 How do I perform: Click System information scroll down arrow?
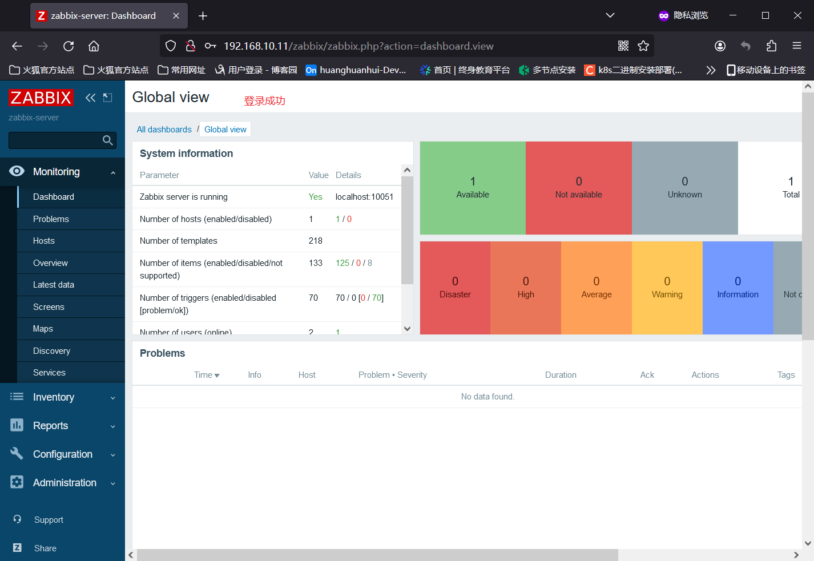coord(407,328)
